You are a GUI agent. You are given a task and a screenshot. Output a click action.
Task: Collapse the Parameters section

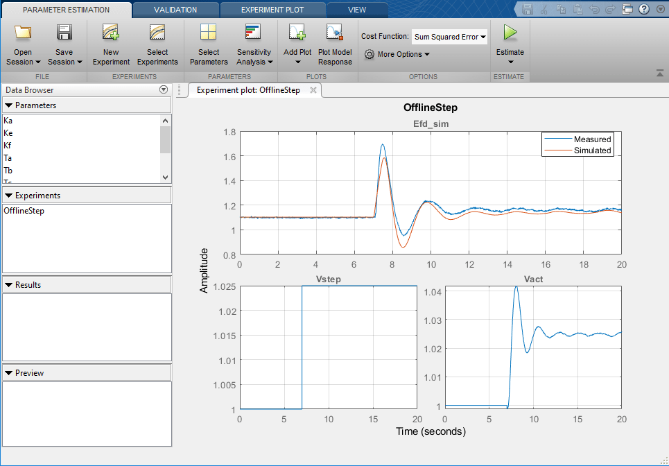coord(8,105)
